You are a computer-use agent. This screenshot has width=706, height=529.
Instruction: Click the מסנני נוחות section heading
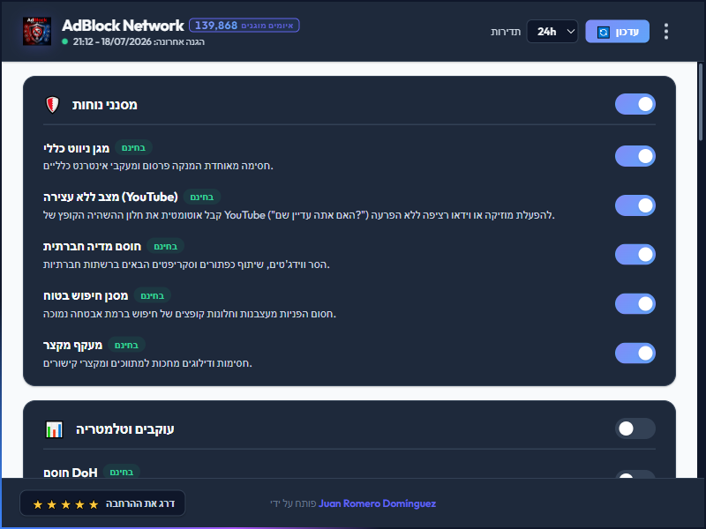tap(105, 105)
